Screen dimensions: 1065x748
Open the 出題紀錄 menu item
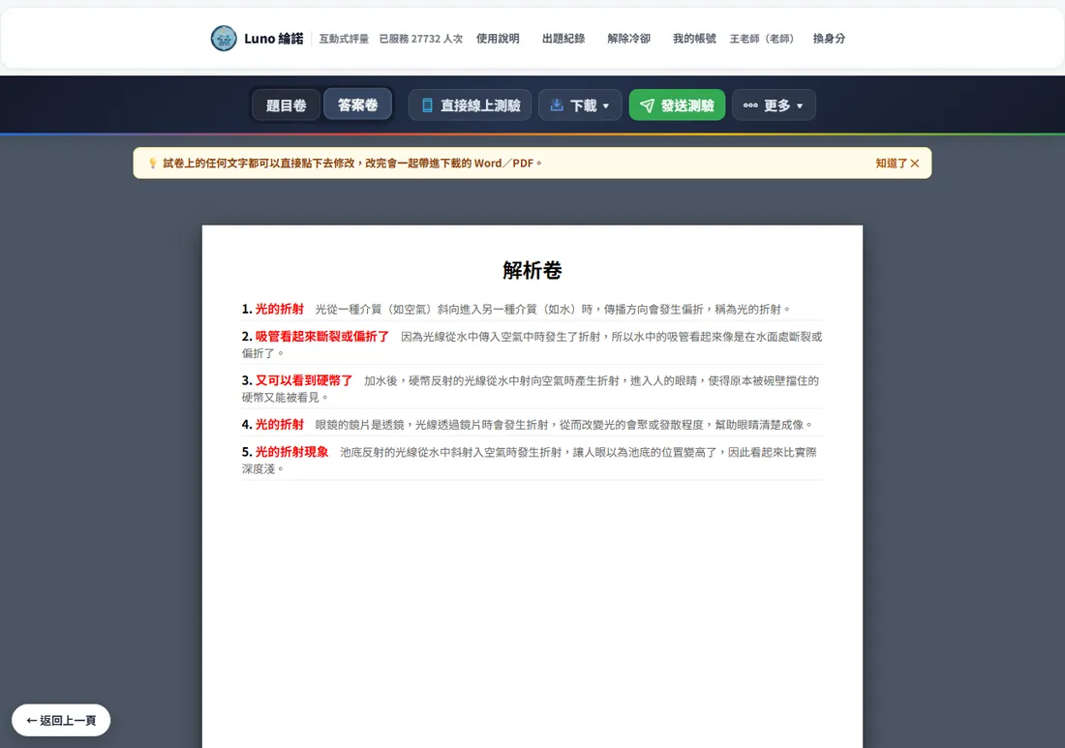pyautogui.click(x=563, y=38)
